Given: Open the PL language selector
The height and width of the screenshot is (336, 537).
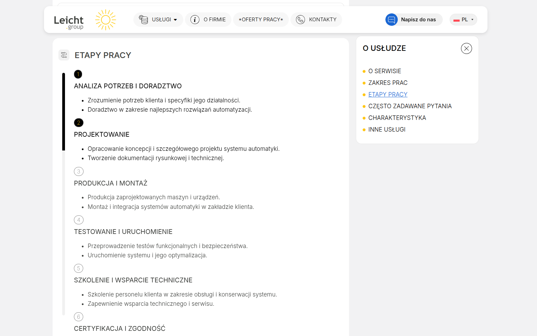Looking at the screenshot, I should click(x=463, y=20).
